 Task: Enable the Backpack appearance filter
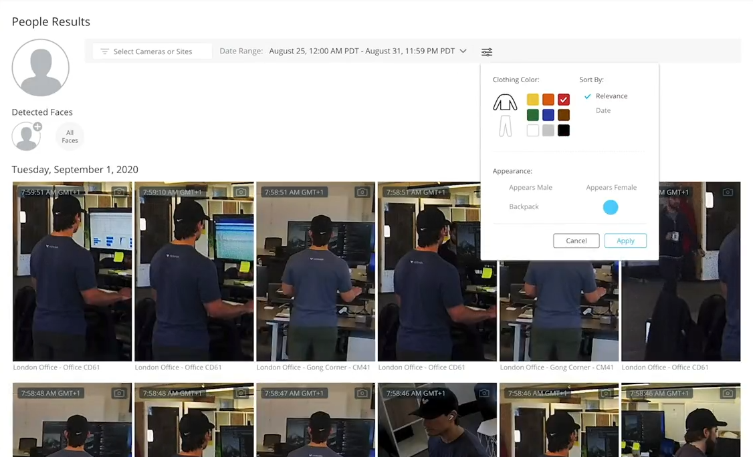[524, 207]
